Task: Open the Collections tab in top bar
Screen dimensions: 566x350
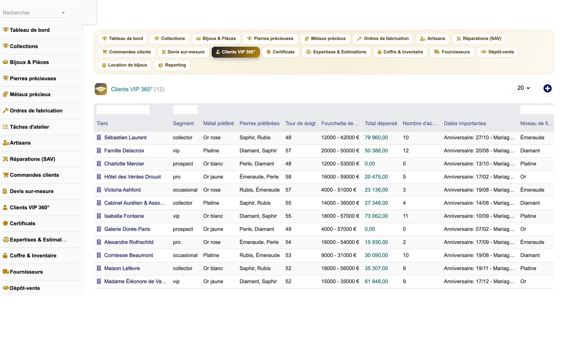Action: tap(170, 38)
